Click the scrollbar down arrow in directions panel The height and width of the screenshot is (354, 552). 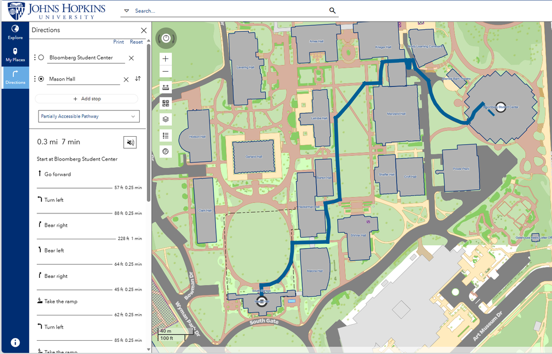tap(149, 350)
